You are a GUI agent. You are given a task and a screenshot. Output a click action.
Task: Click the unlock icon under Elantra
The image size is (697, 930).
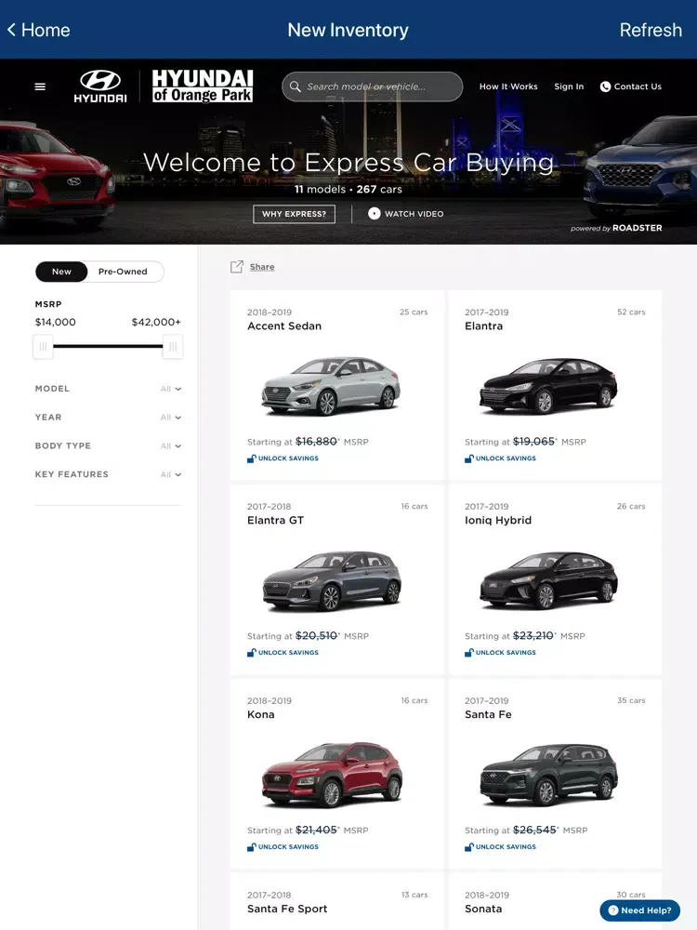pos(468,458)
